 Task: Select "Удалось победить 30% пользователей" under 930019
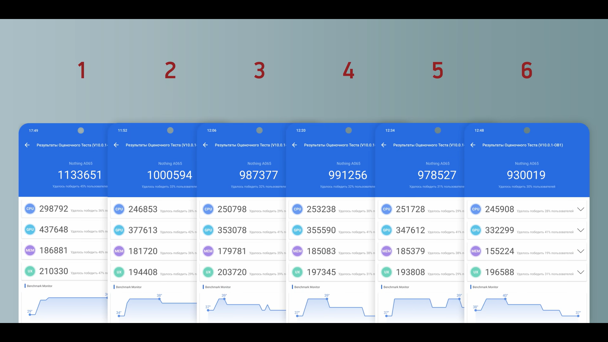coord(527,187)
